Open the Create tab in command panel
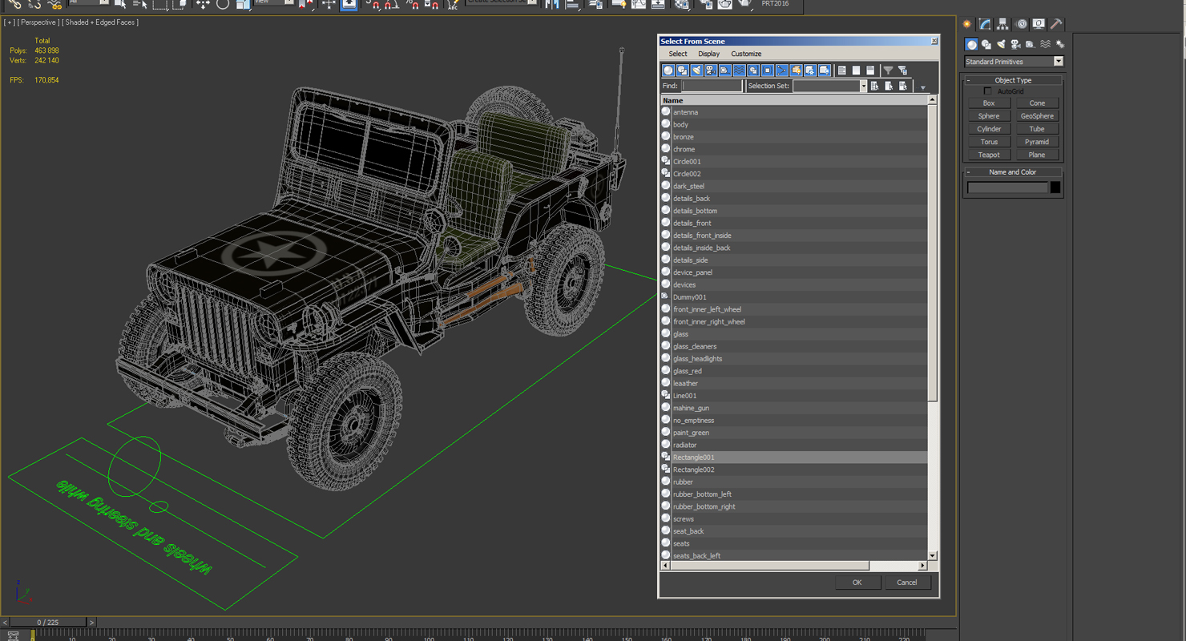Viewport: 1186px width, 641px height. pos(967,24)
